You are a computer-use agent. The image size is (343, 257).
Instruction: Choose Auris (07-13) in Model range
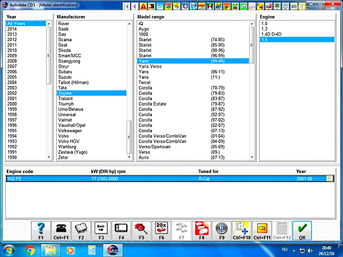click(x=183, y=157)
